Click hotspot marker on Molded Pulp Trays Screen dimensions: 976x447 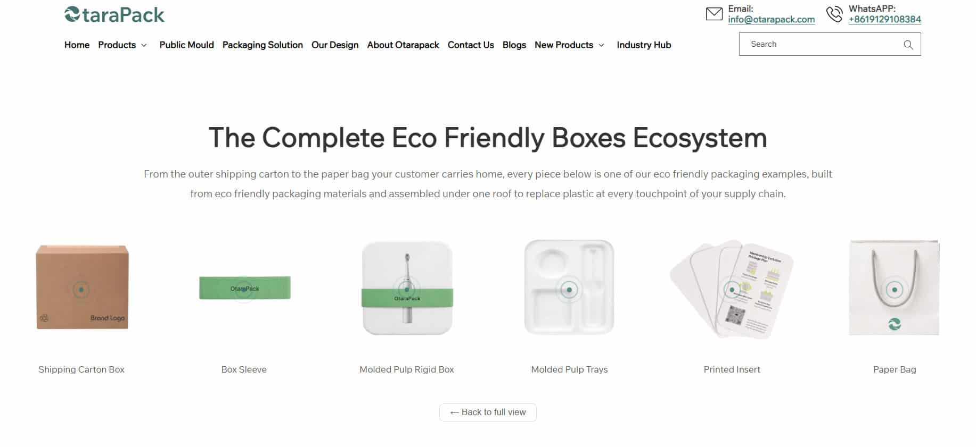point(569,290)
